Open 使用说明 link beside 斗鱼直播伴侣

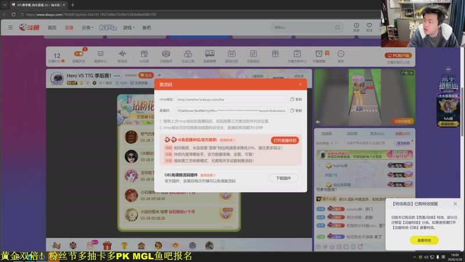coord(227,140)
